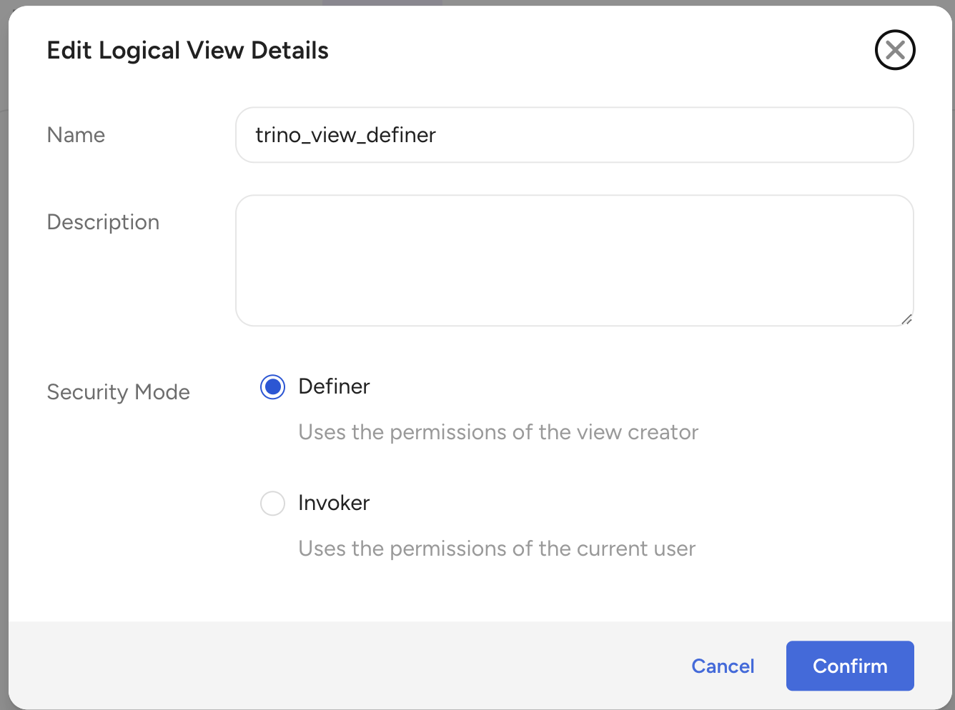Click the dimmed backdrop above the dialog
This screenshot has width=955, height=710.
point(214,2)
